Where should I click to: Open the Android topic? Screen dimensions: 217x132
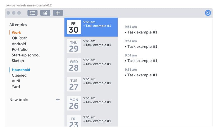pos(19,44)
